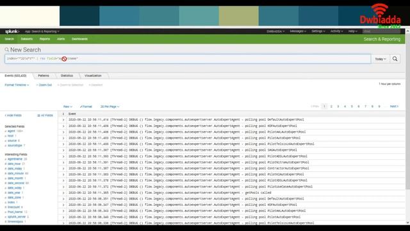Select the linecount field
Screen dimensions: 410x231
[13, 207]
